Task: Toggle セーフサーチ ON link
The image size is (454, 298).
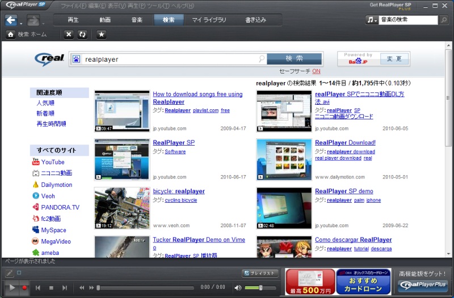Action: coord(316,71)
